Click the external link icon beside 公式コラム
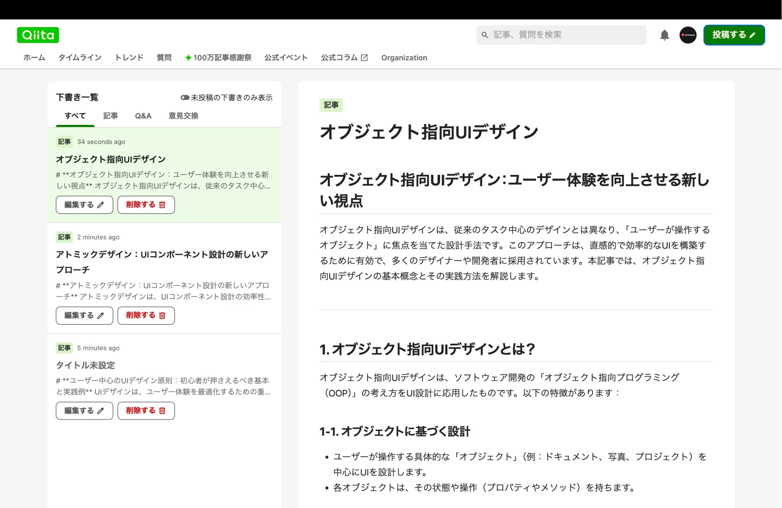This screenshot has width=782, height=508. 364,57
